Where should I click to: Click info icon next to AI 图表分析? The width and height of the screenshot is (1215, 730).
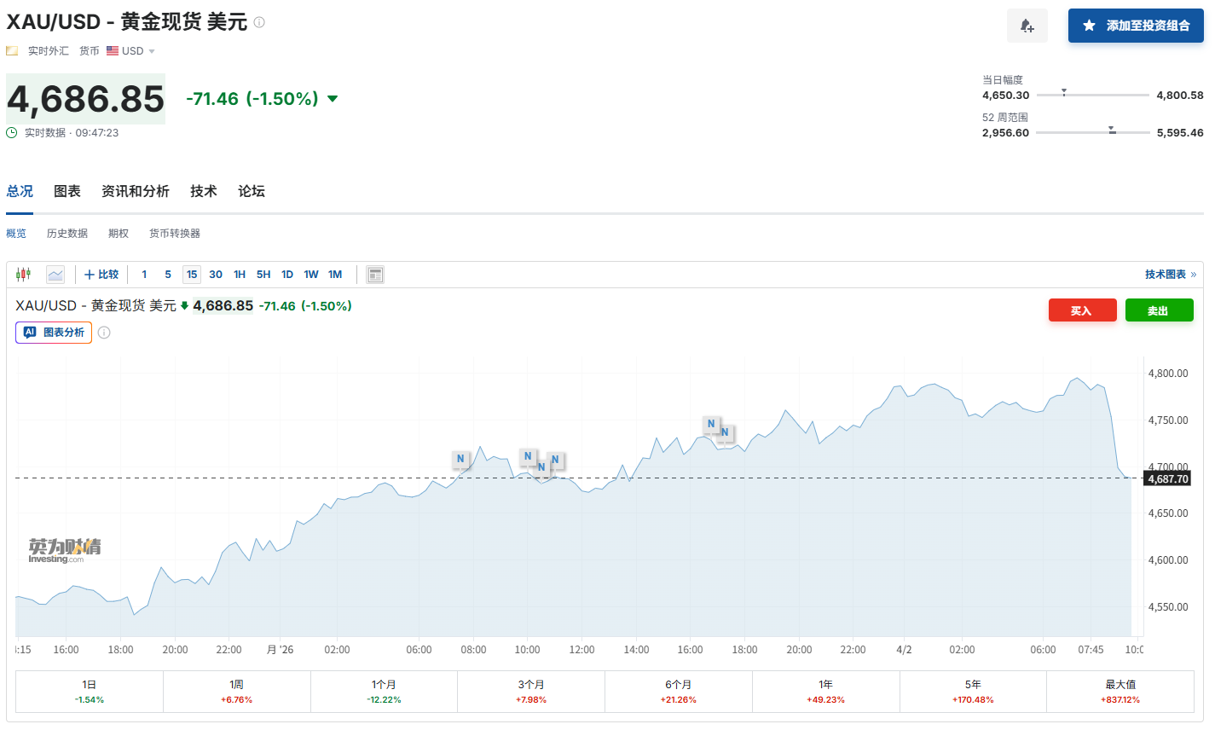[x=104, y=333]
